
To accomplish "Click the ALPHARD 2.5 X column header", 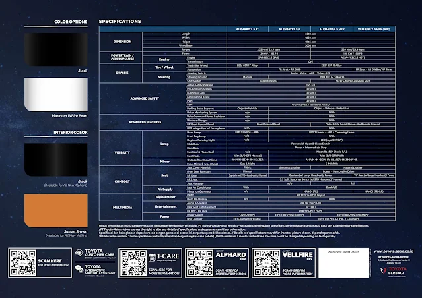I will pos(248,29).
